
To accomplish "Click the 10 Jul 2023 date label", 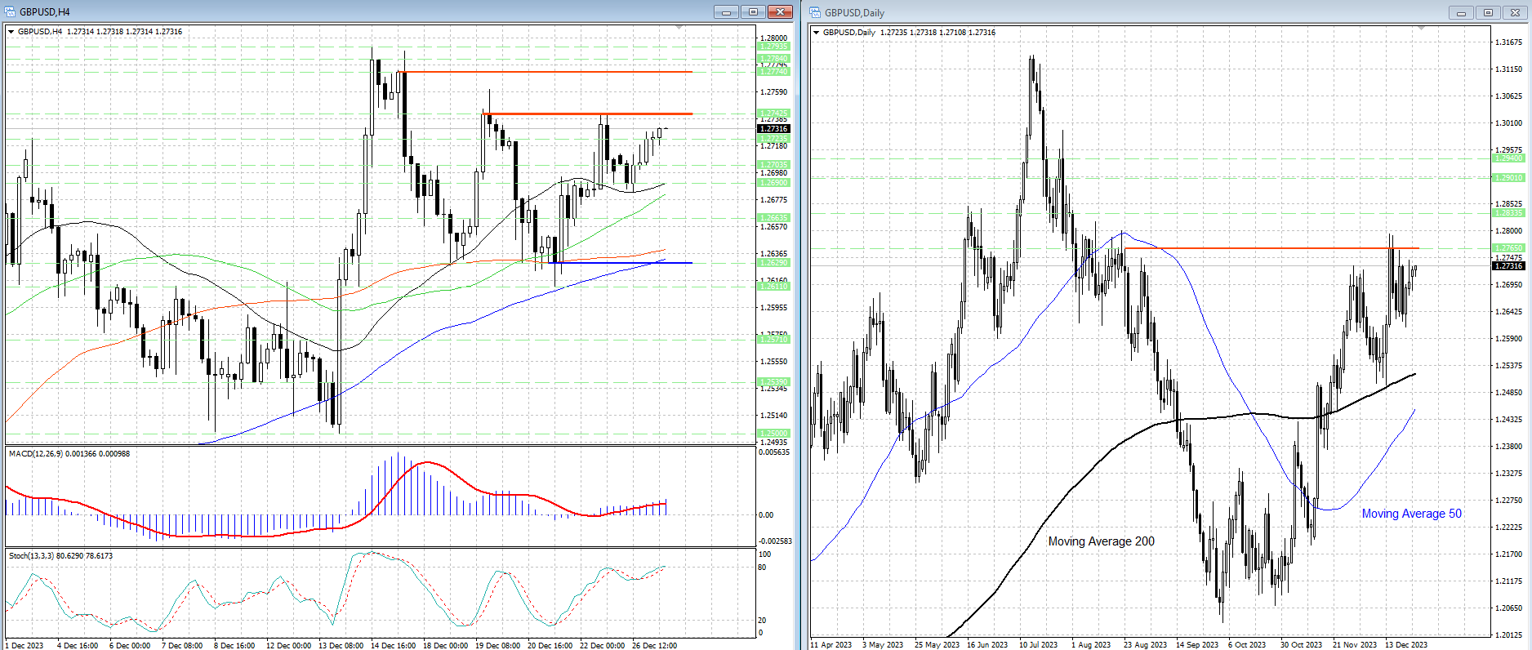I will pyautogui.click(x=1040, y=644).
